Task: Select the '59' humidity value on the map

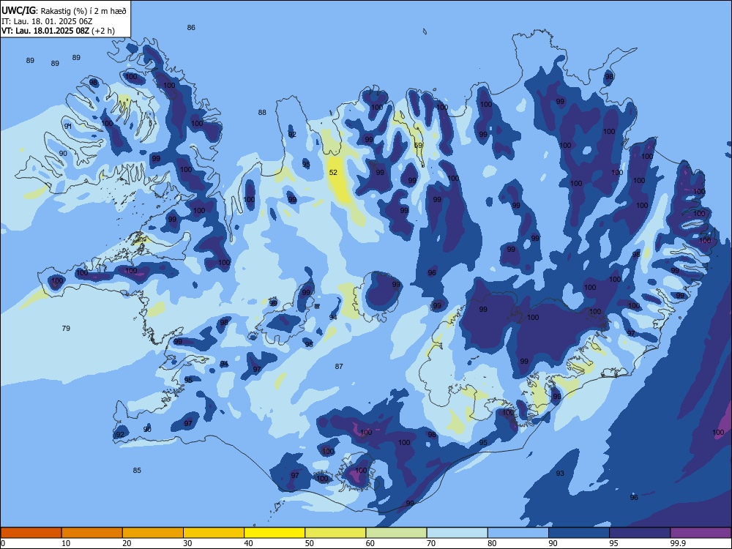Action: coord(418,145)
